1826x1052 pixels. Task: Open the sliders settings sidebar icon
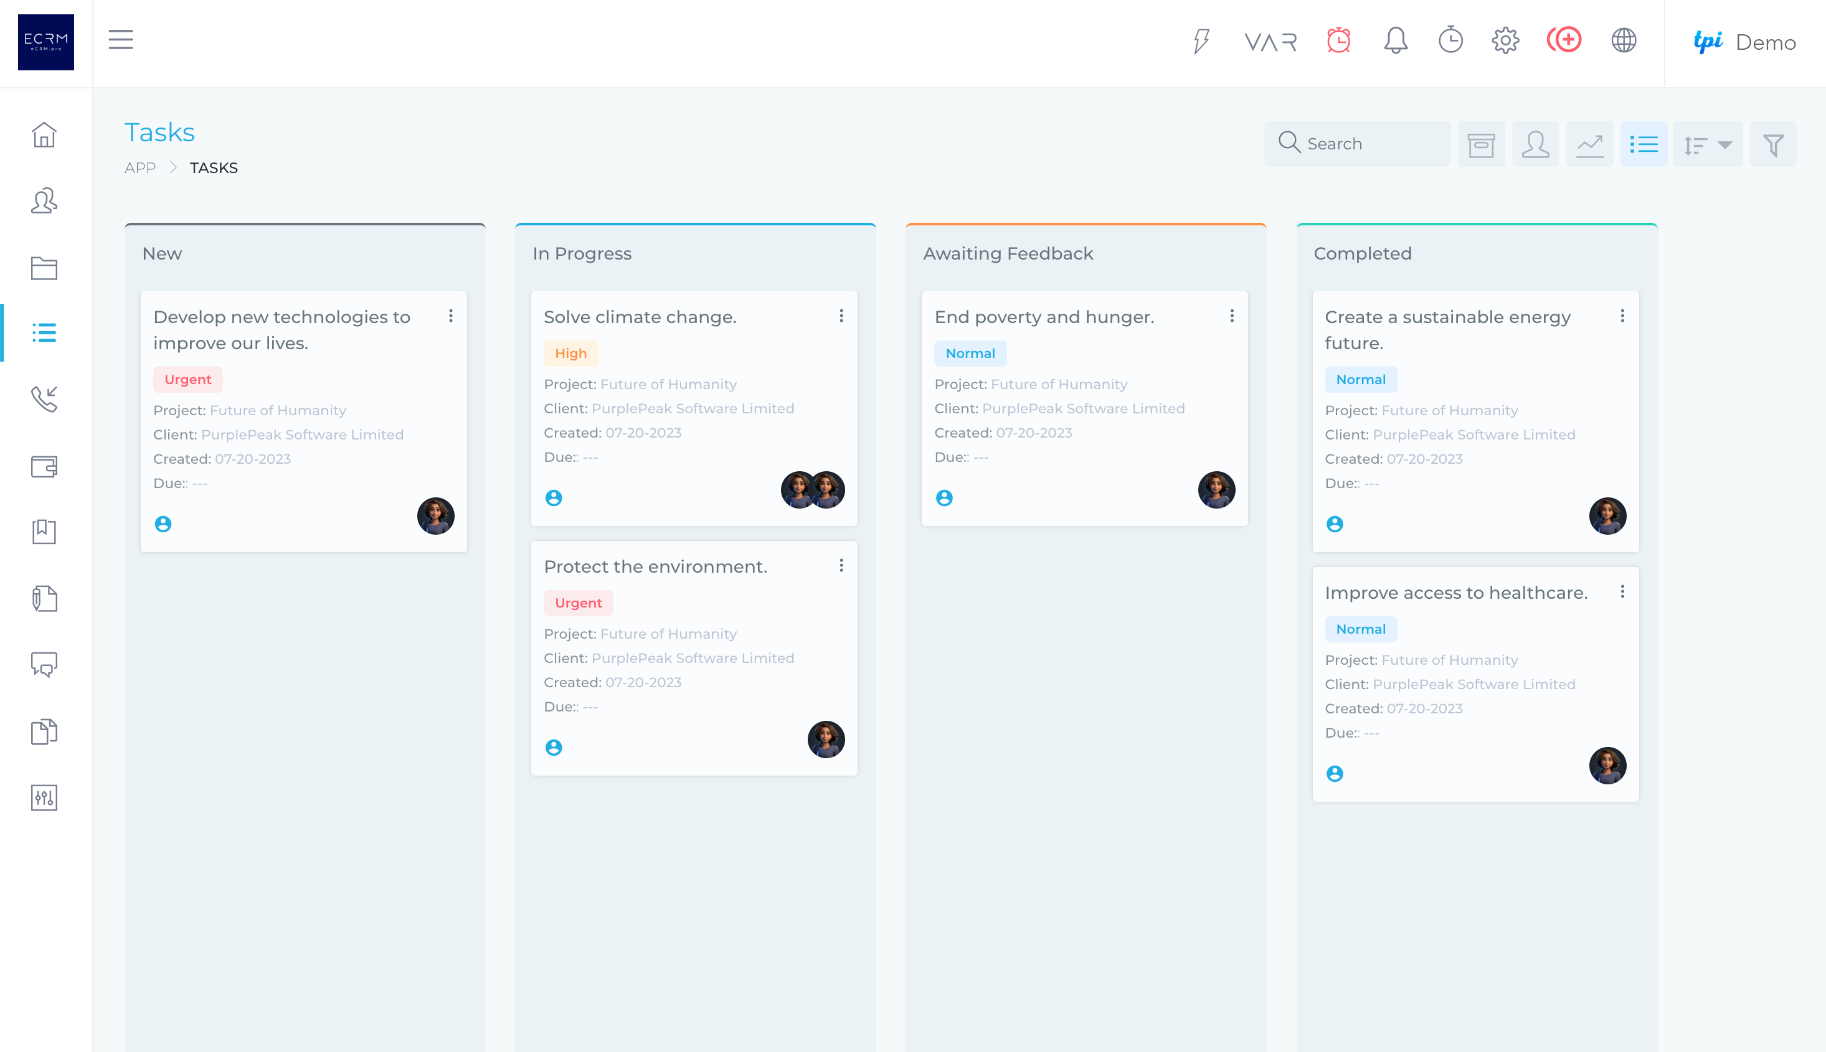click(44, 797)
